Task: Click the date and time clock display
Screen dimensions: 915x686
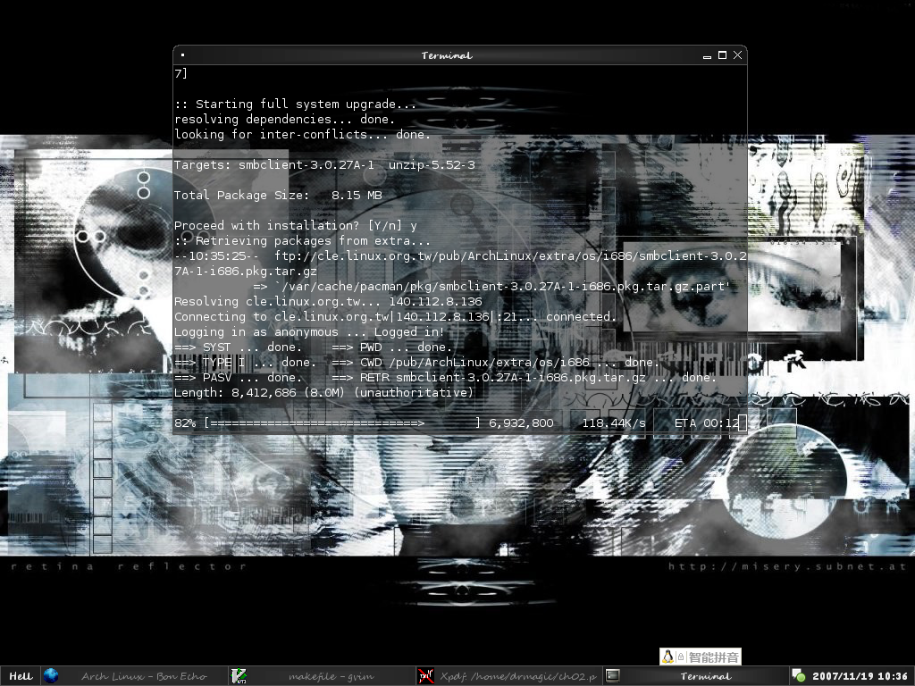Action: [860, 676]
